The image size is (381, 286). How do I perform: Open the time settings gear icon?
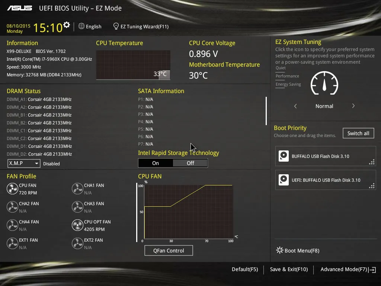[x=67, y=25]
